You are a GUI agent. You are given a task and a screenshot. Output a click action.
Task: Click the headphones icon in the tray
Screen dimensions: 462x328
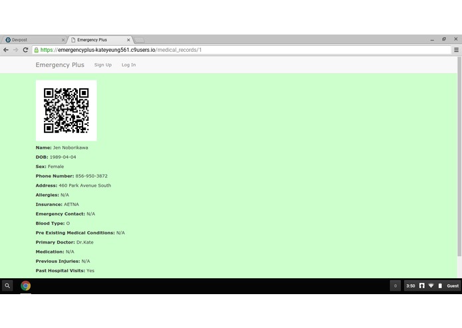(x=422, y=286)
